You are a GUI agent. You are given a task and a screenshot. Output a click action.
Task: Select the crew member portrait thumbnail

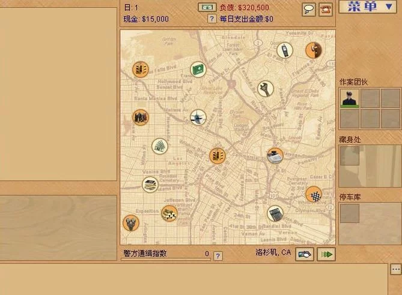click(350, 98)
